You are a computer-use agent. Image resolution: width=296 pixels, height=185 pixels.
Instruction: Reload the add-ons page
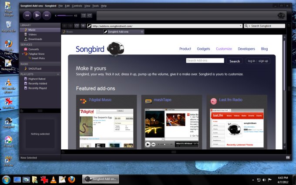pos(77,26)
